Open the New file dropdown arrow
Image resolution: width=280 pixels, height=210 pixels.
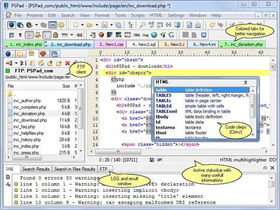coord(82,25)
